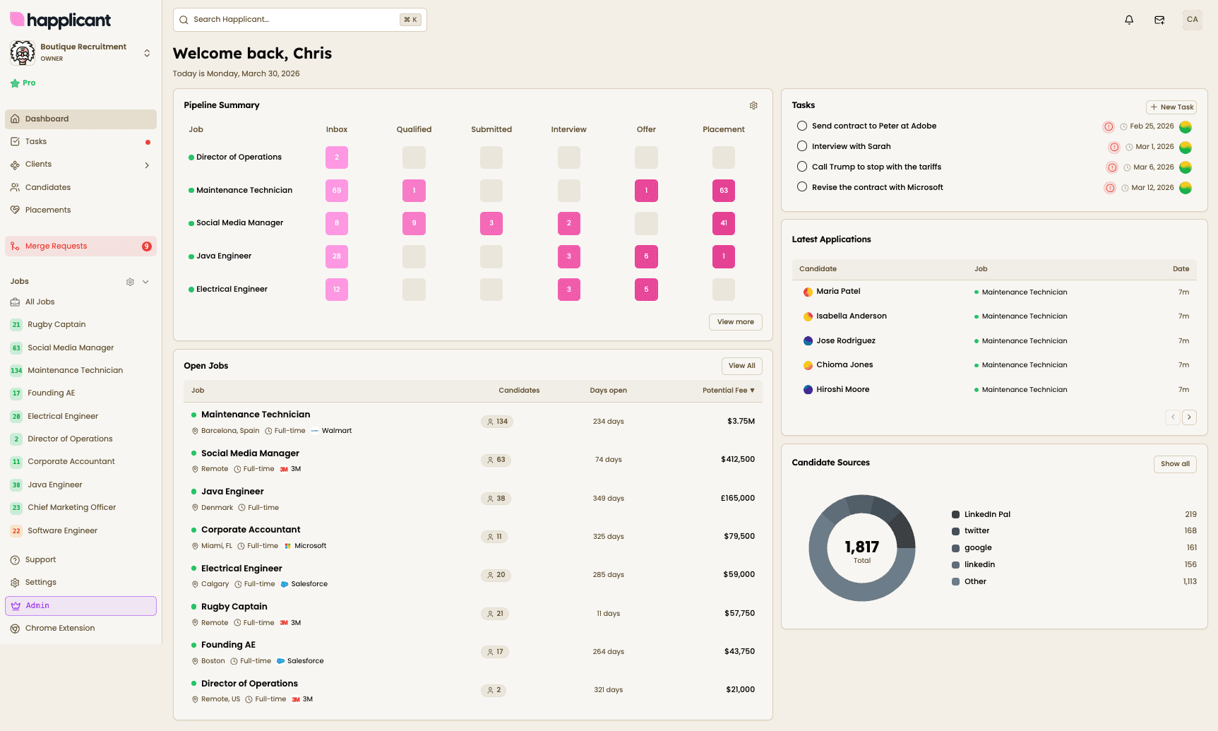This screenshot has height=731, width=1218.
Task: Open Dashboard in the sidebar
Action: (80, 119)
